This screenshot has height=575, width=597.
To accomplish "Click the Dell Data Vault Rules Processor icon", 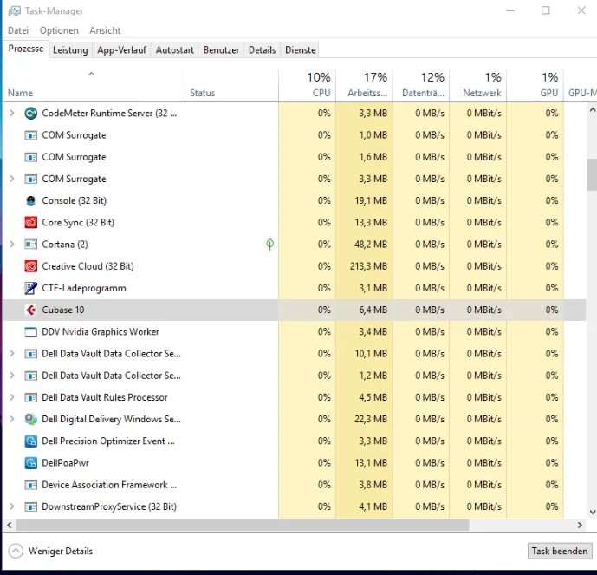I will click(31, 397).
